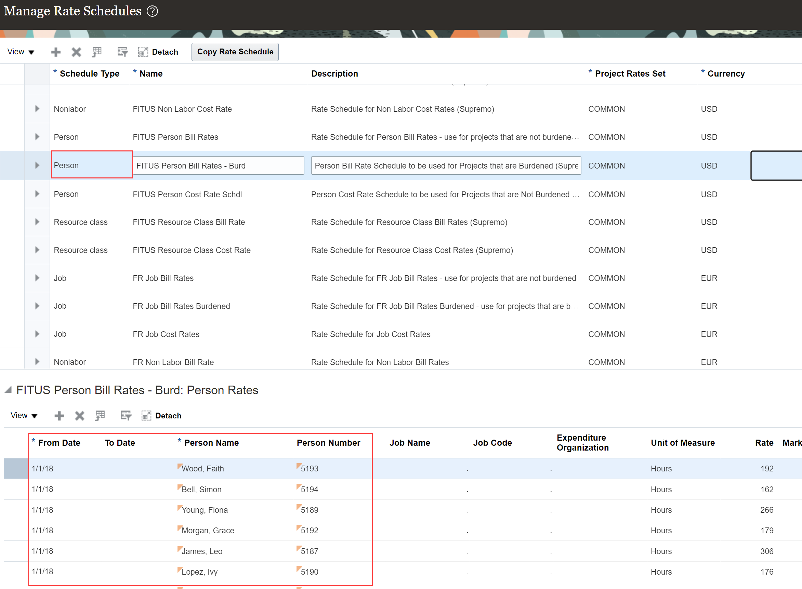Click EUR currency in FR Job Bill Rates row
This screenshot has height=589, width=802.
709,278
